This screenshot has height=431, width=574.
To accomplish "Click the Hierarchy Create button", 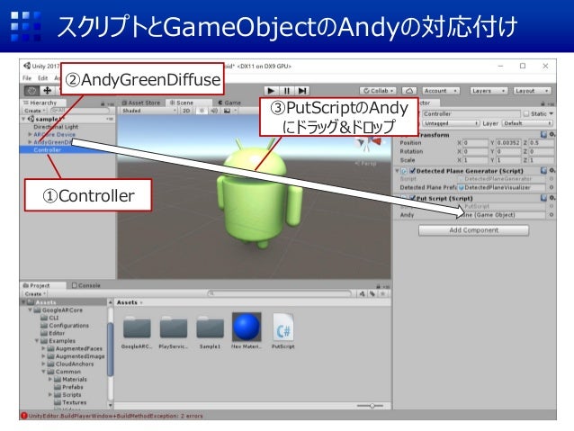I will [x=34, y=111].
